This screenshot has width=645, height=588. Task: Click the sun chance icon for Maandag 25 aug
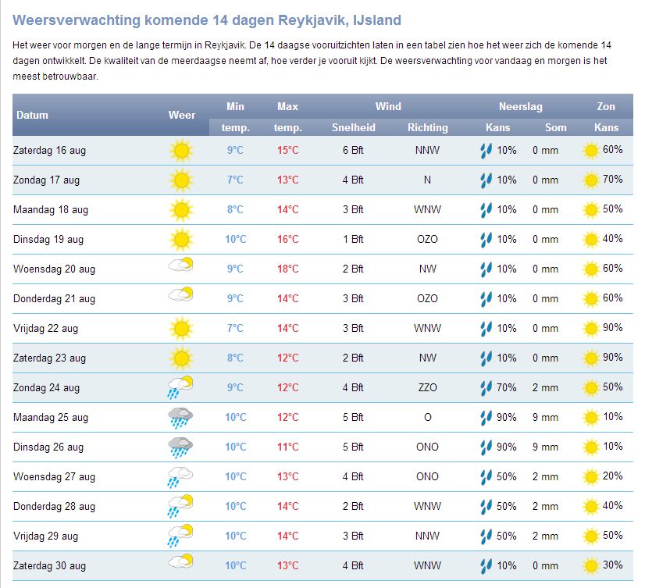(x=591, y=418)
